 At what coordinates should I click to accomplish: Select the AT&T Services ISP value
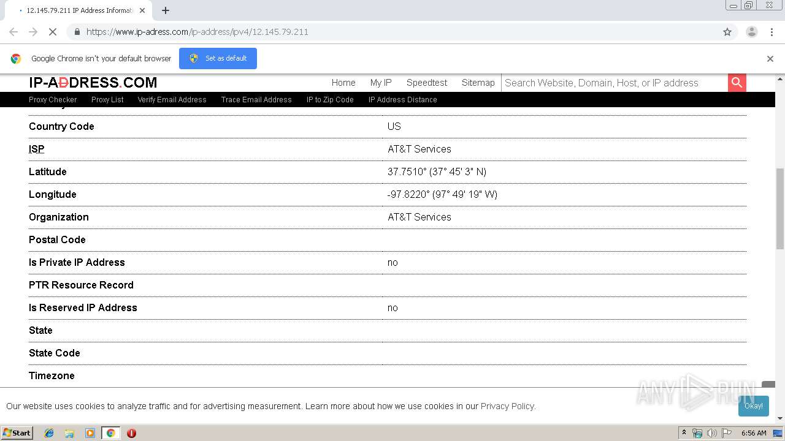point(419,149)
